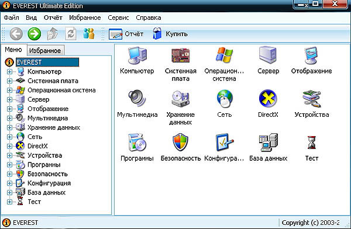Click the Refresh toolbar icon
Image resolution: width=351 pixels, height=229 pixels.
(71, 34)
